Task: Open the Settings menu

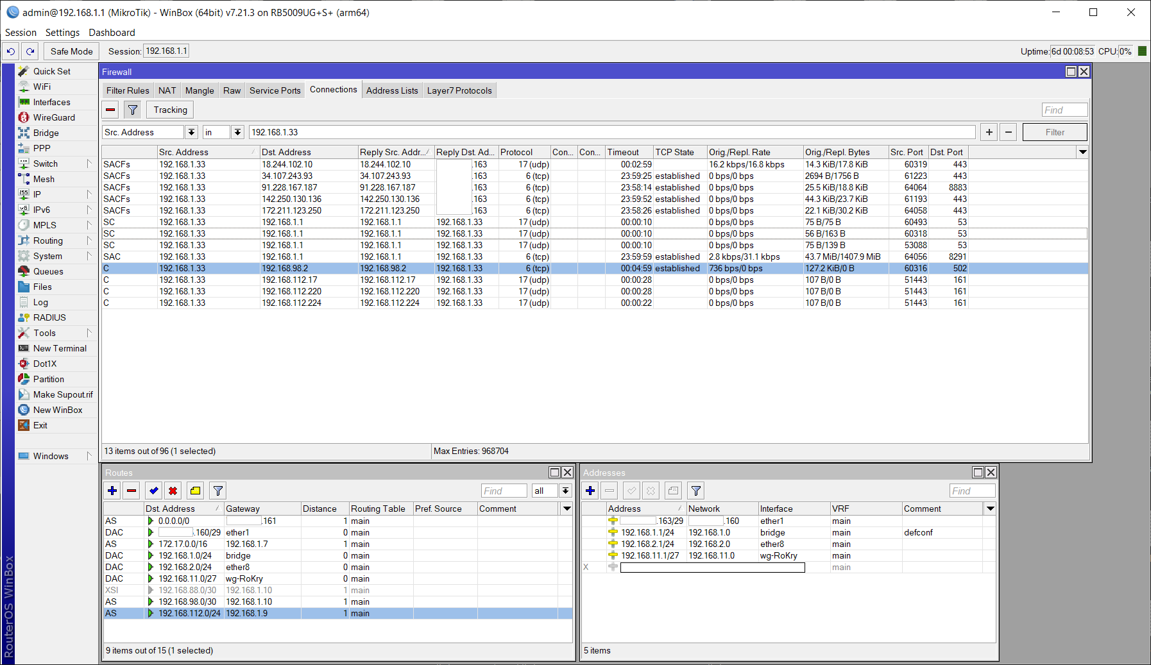Action: (62, 33)
